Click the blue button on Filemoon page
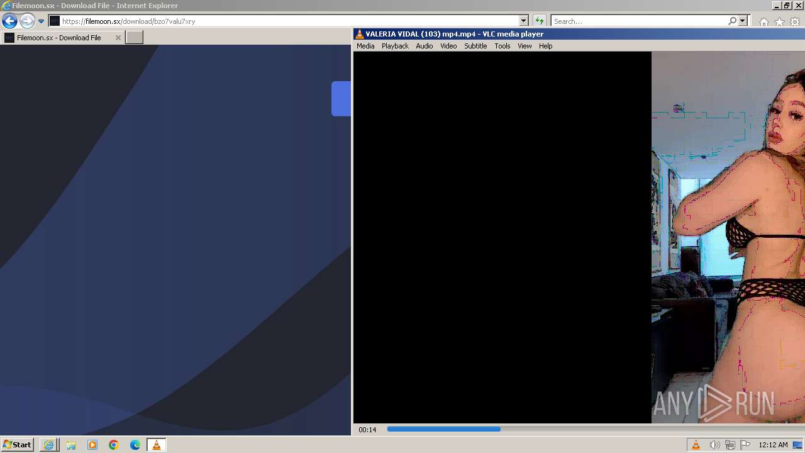The image size is (805, 453). pos(341,99)
